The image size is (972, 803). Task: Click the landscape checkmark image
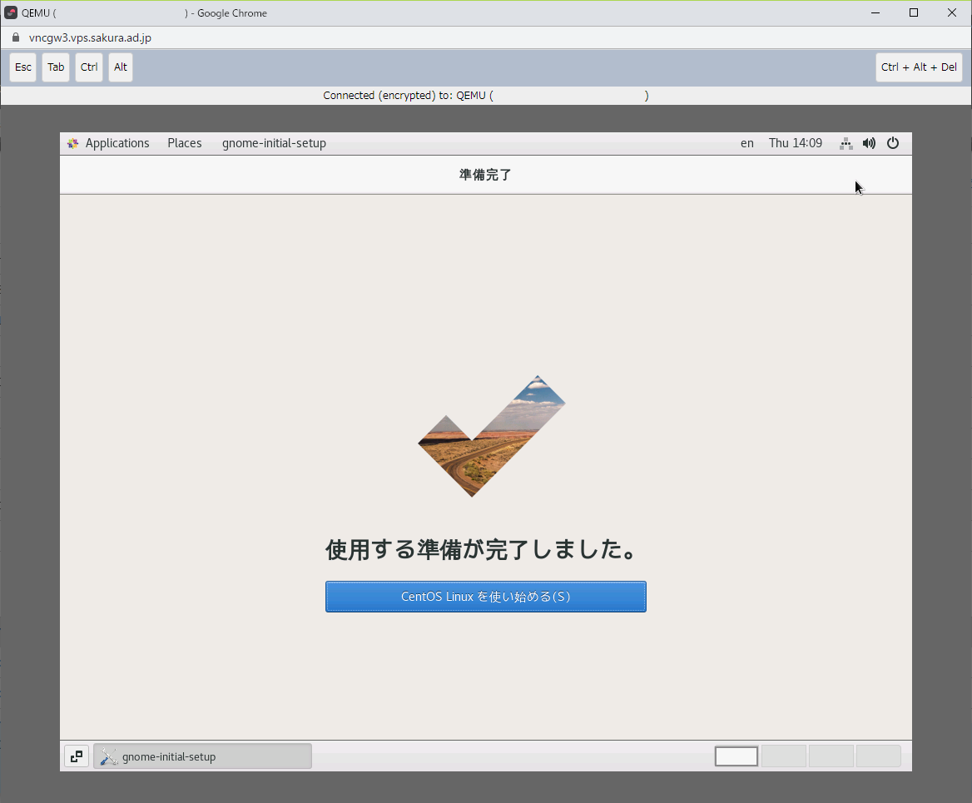coord(491,437)
